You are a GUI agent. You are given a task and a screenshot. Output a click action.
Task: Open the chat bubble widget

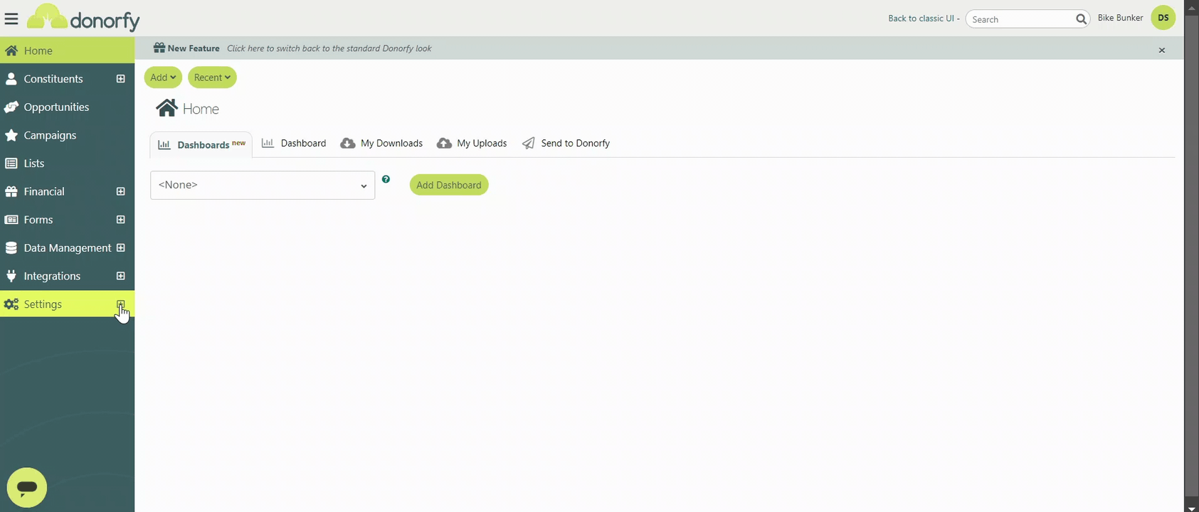click(27, 487)
